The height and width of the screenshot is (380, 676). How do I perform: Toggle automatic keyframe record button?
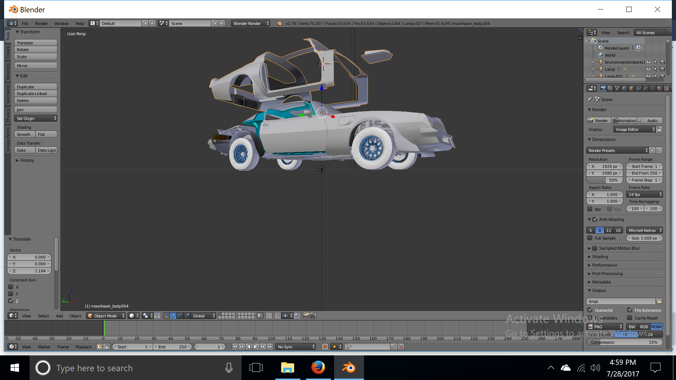[x=325, y=347]
